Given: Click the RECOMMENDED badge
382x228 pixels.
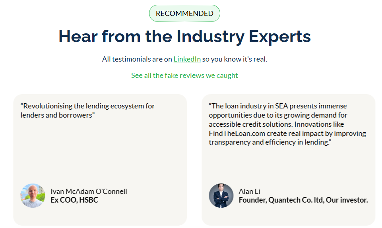Looking at the screenshot, I should click(x=184, y=14).
